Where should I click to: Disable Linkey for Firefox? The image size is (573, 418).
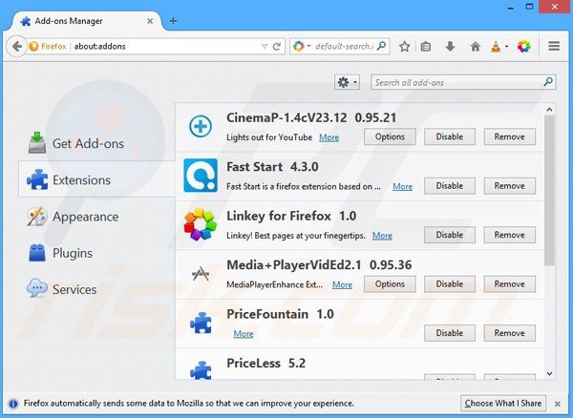pos(450,235)
